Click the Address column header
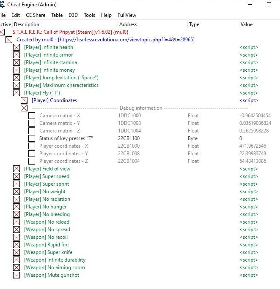 [x=153, y=24]
